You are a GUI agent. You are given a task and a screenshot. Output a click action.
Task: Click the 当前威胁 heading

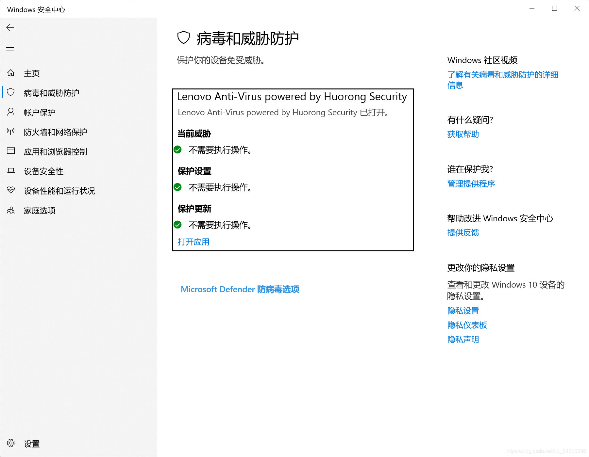click(194, 134)
